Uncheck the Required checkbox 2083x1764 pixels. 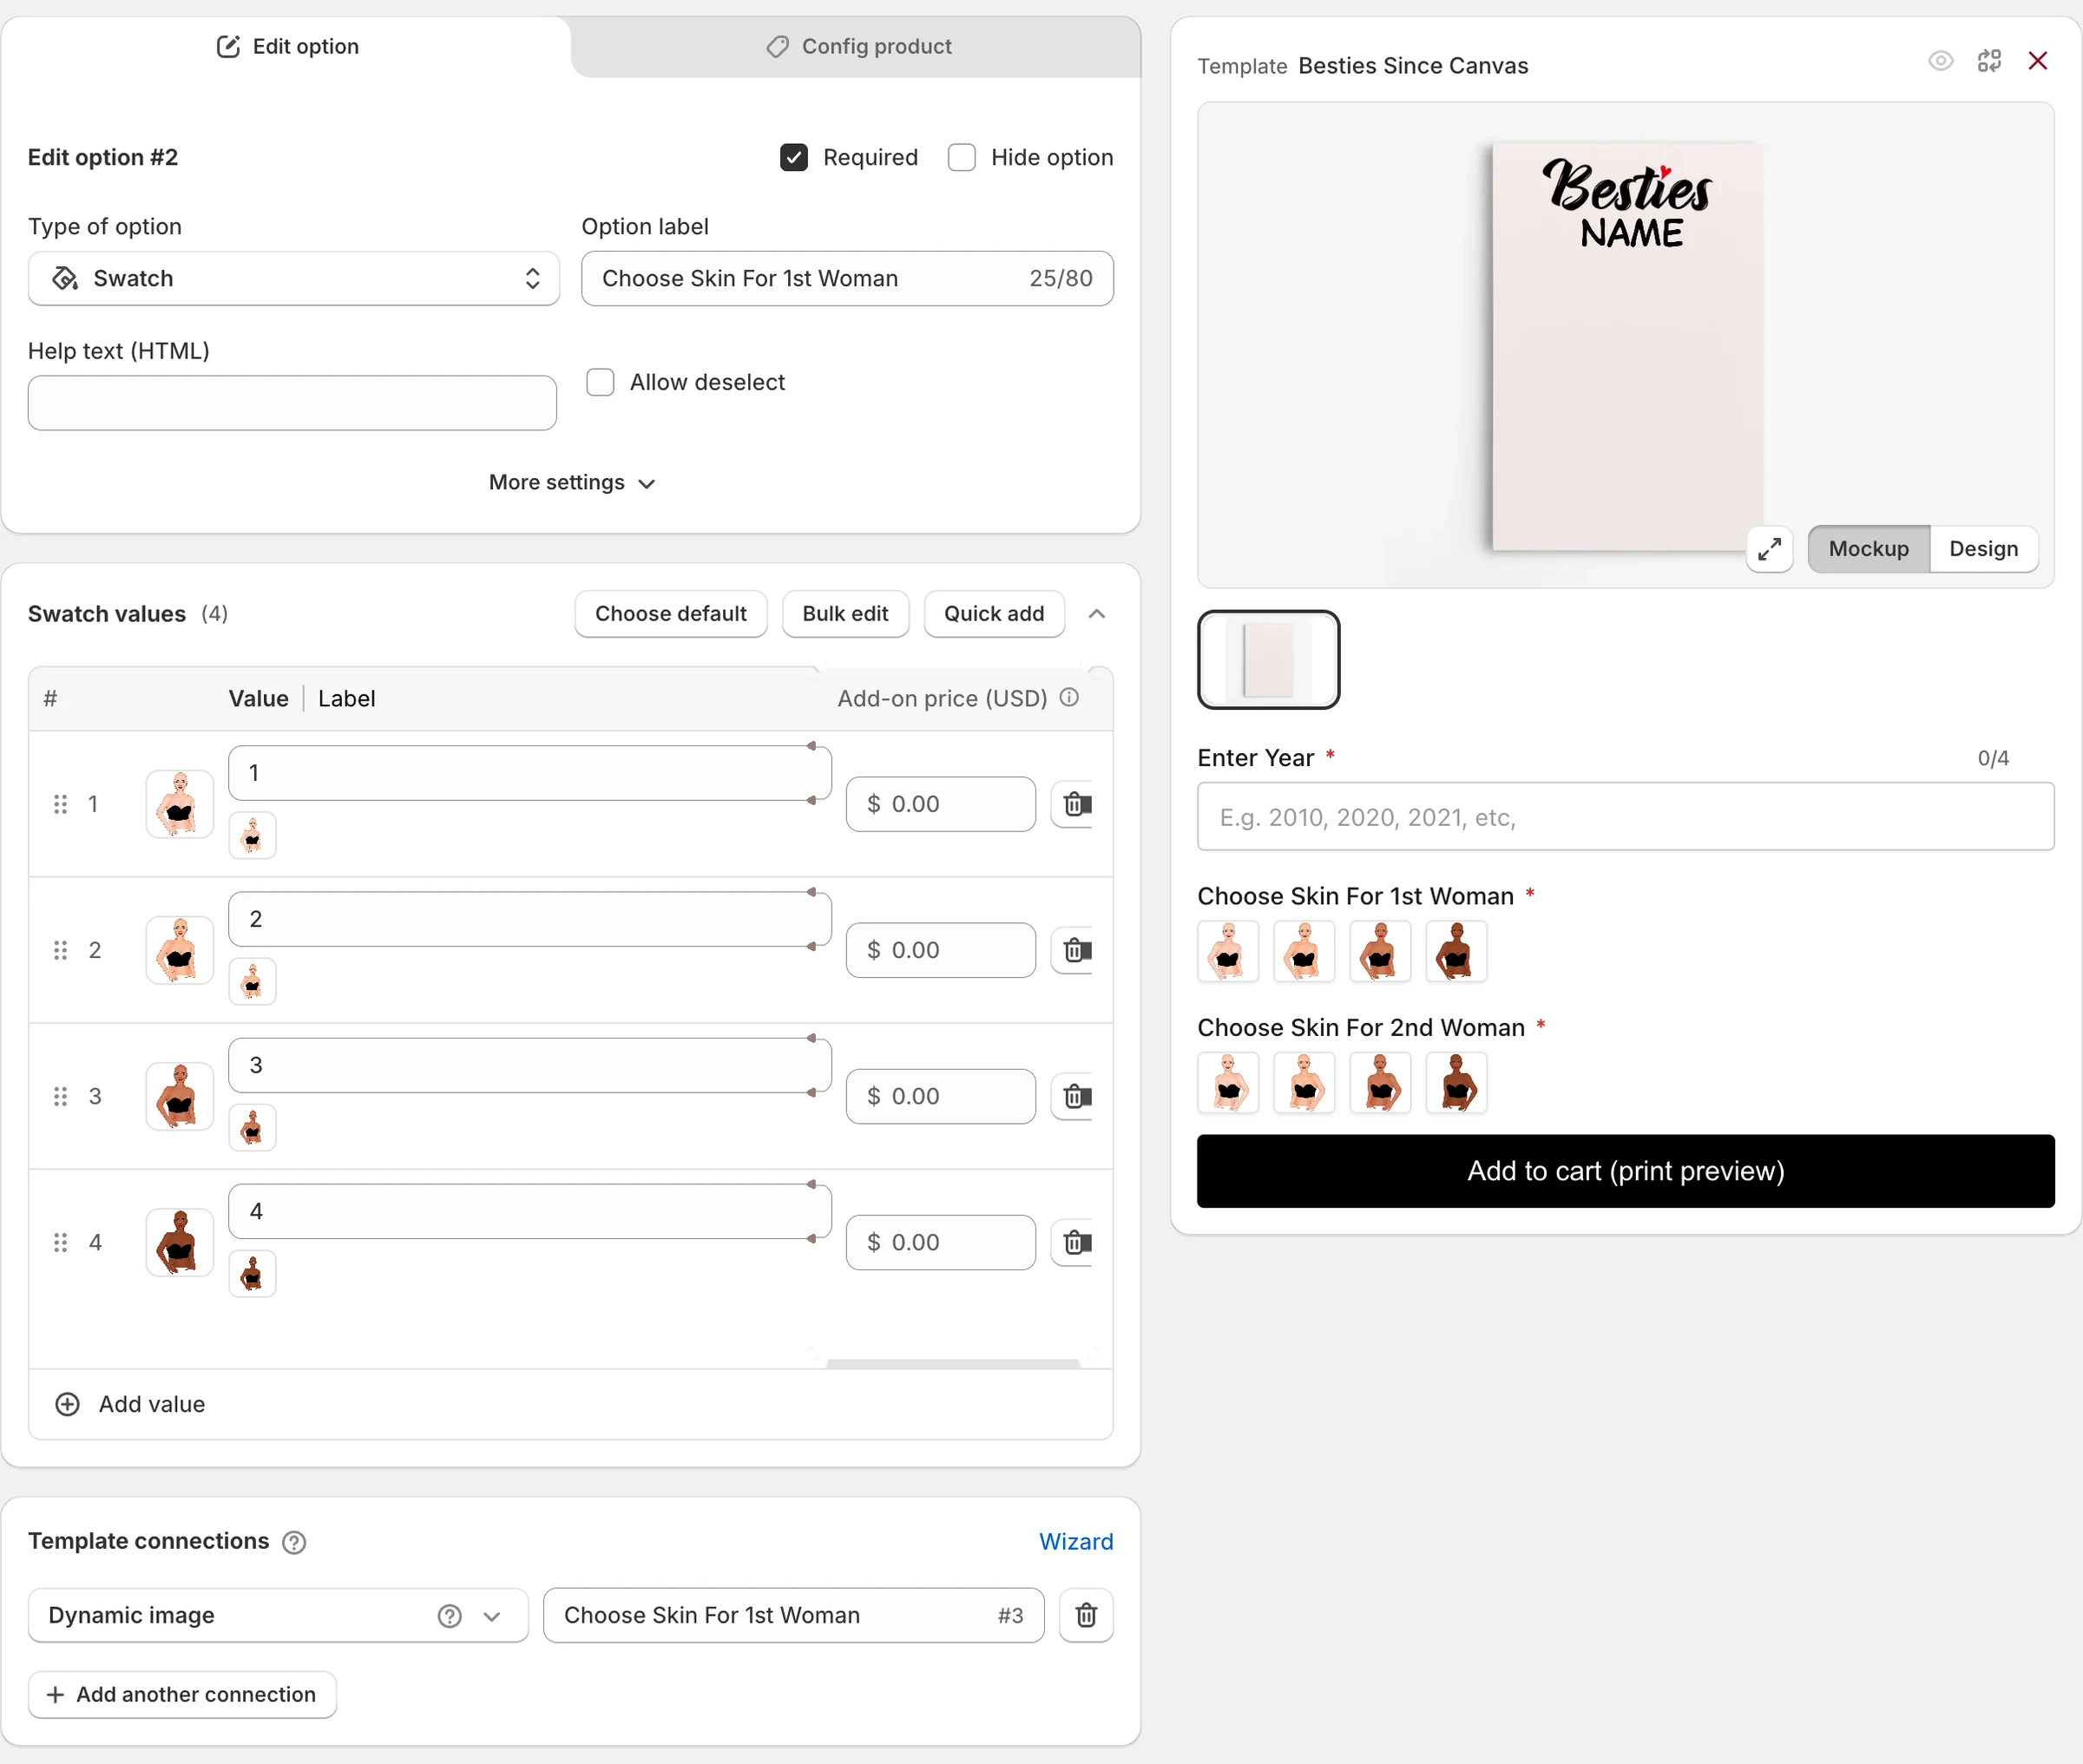794,158
